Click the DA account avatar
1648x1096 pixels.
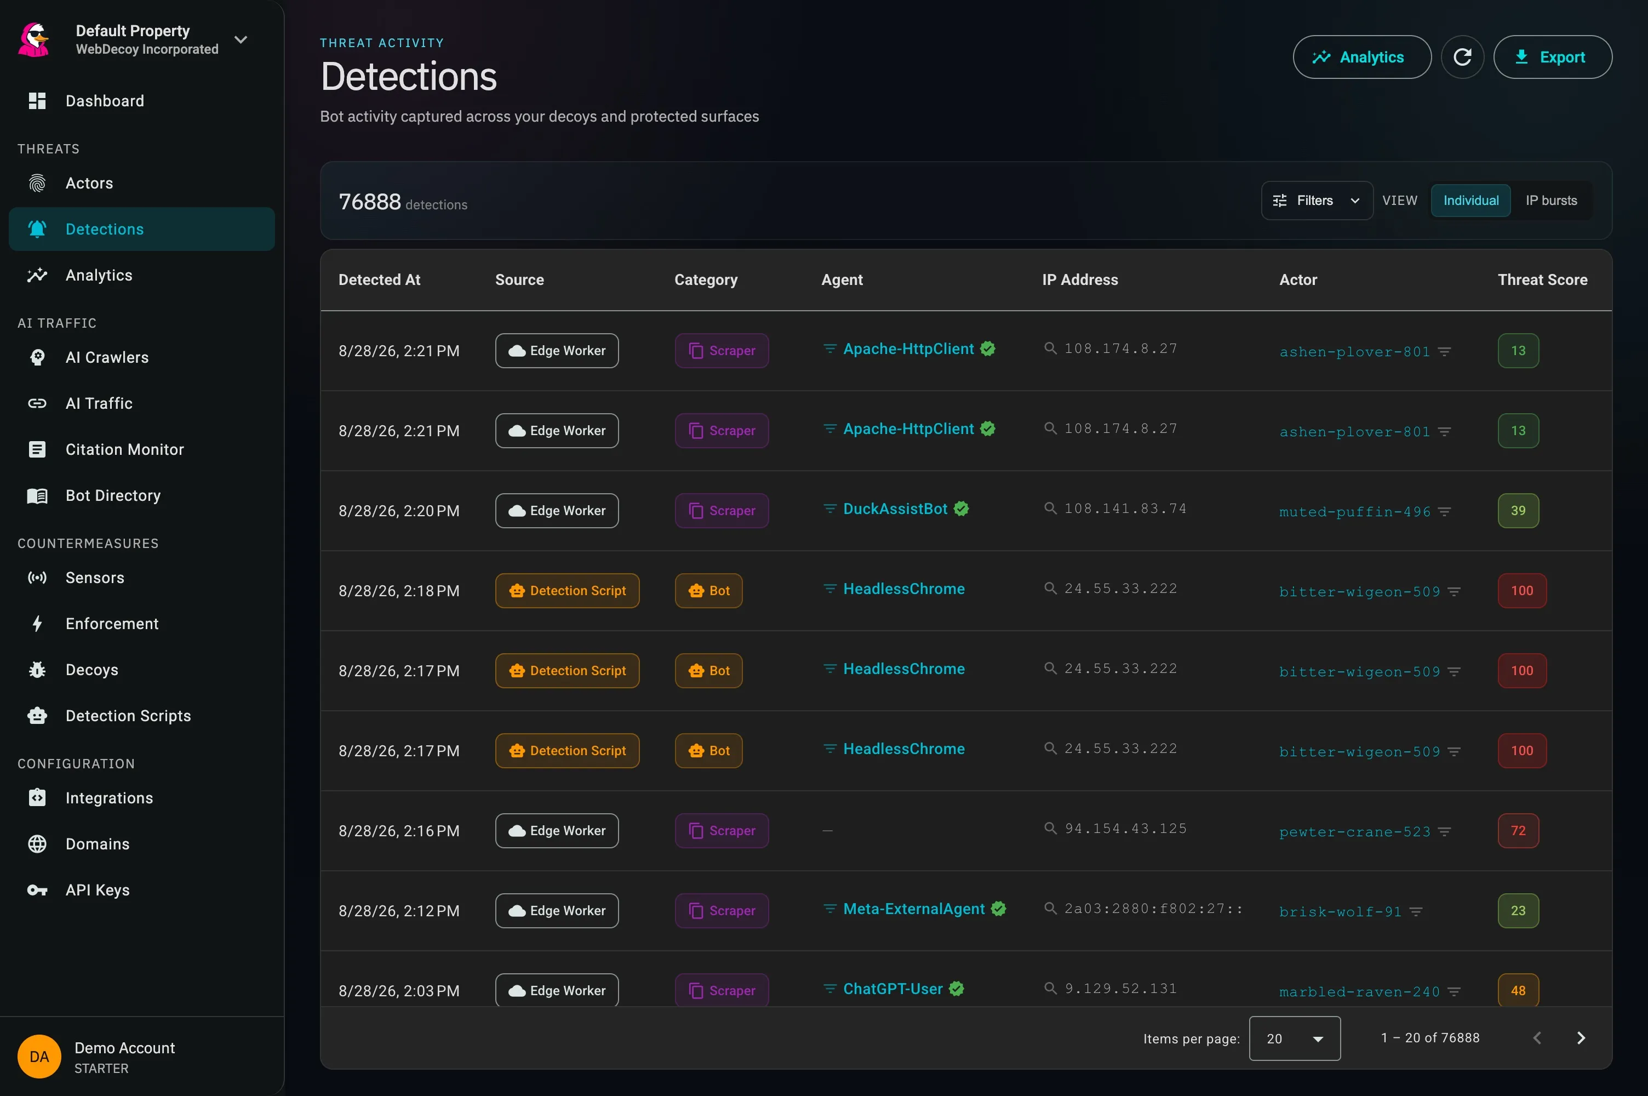click(x=39, y=1056)
